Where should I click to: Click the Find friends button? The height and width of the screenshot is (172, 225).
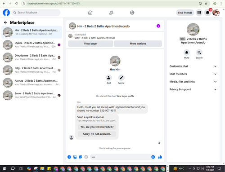pos(185,13)
